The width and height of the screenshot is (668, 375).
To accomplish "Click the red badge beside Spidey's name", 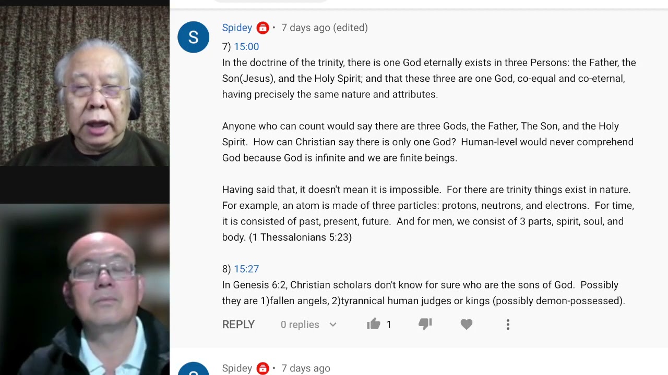I will [263, 28].
